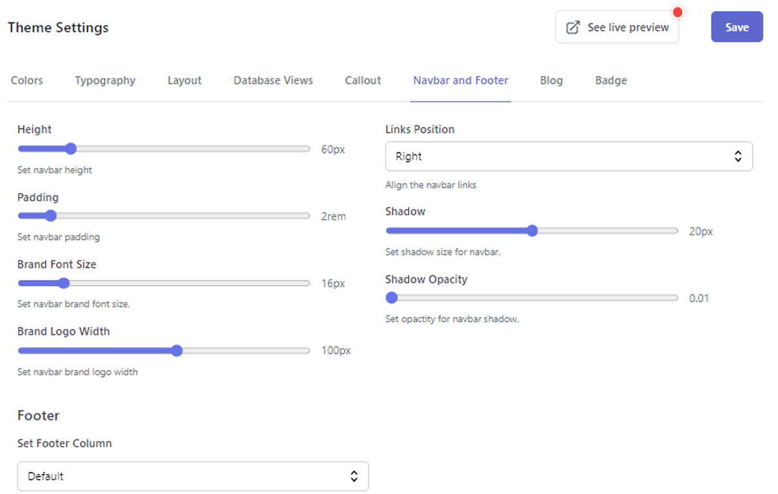Click the chevron arrows on Links Position select
Screen dimensions: 778x494
[738, 156]
